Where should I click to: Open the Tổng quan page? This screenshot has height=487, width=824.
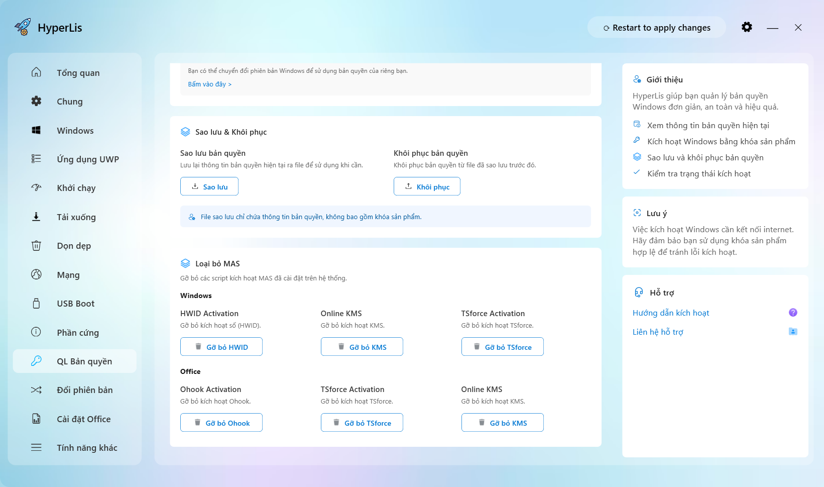click(74, 72)
